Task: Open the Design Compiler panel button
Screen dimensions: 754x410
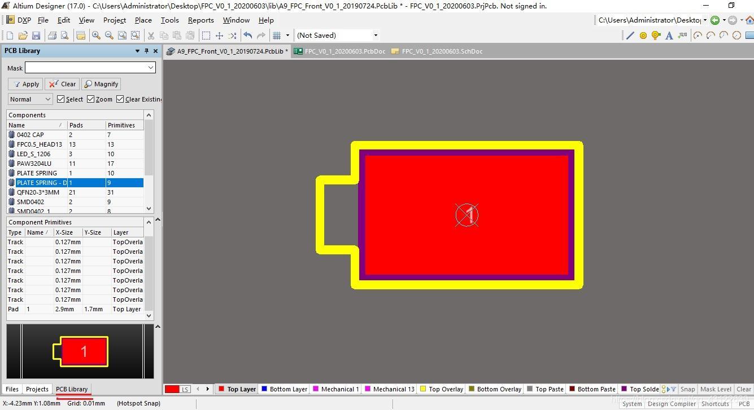Action: click(672, 404)
